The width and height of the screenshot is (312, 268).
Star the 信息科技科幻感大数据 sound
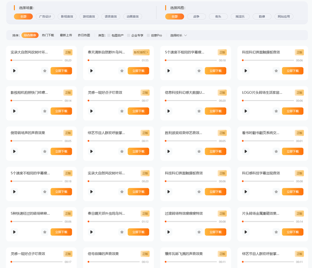(x=199, y=111)
